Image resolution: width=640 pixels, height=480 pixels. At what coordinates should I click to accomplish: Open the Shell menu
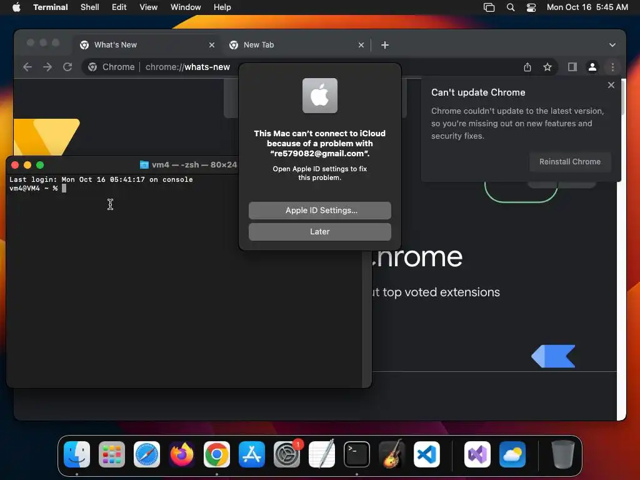90,7
